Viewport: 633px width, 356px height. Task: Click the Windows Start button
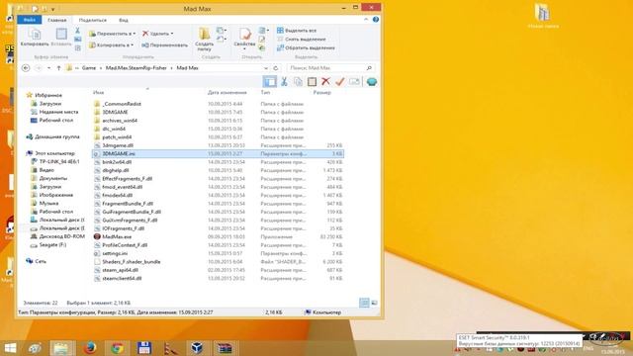(x=10, y=348)
